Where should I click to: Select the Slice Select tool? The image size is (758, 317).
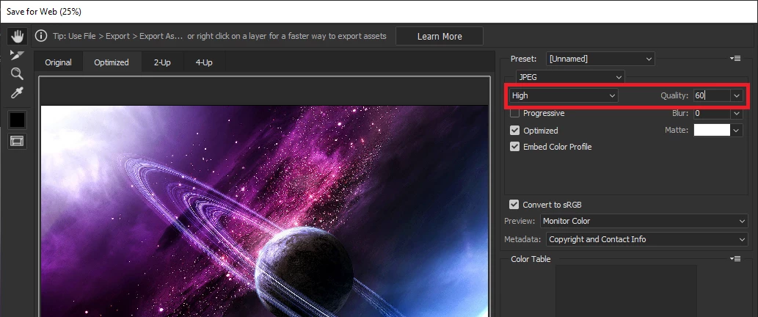point(17,55)
